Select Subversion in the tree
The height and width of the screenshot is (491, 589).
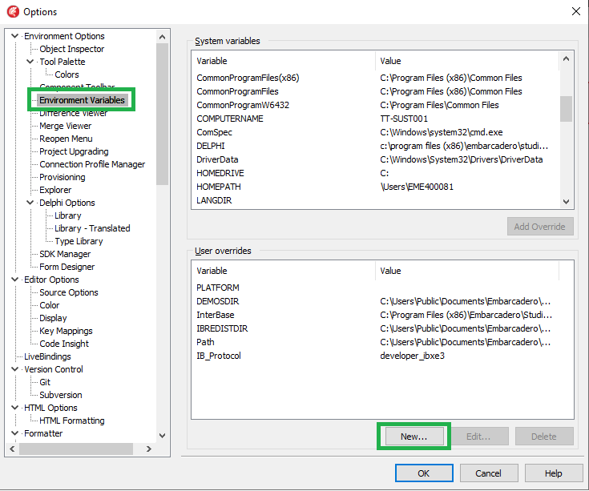tap(61, 395)
